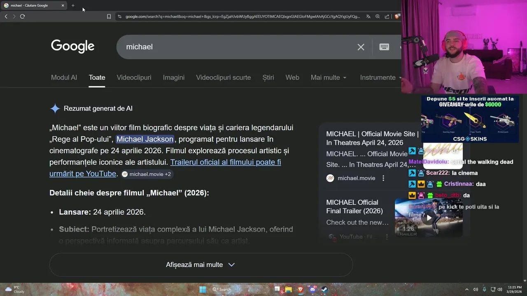The width and height of the screenshot is (527, 296).
Task: Click 'Lansare: 24 aprilie 2026' bullet
Action: (102, 212)
